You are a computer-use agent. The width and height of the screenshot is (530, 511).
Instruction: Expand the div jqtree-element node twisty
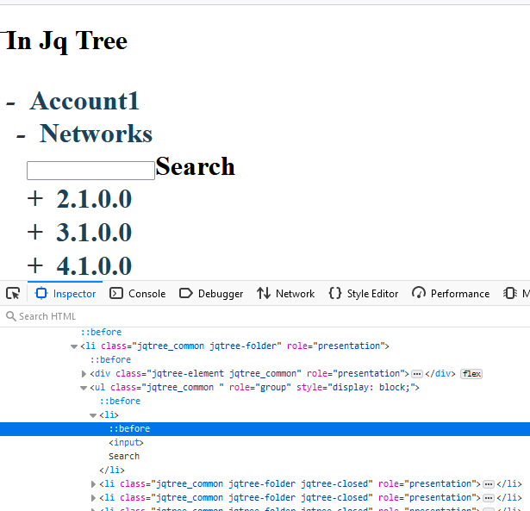click(84, 374)
